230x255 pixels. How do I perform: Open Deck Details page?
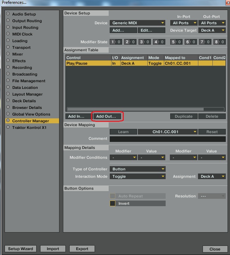(24, 101)
